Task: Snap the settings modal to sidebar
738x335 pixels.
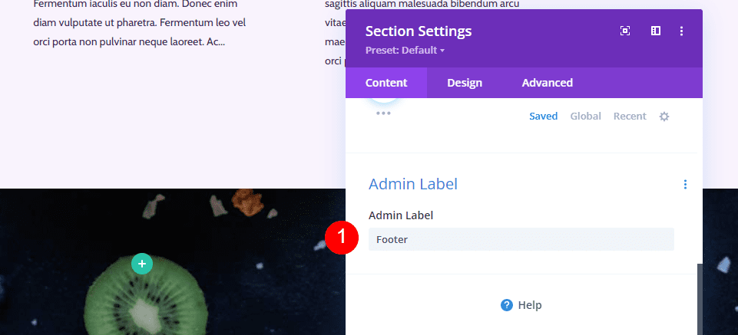Action: click(x=656, y=31)
